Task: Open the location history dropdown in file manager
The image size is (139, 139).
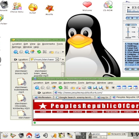Action: (57, 59)
